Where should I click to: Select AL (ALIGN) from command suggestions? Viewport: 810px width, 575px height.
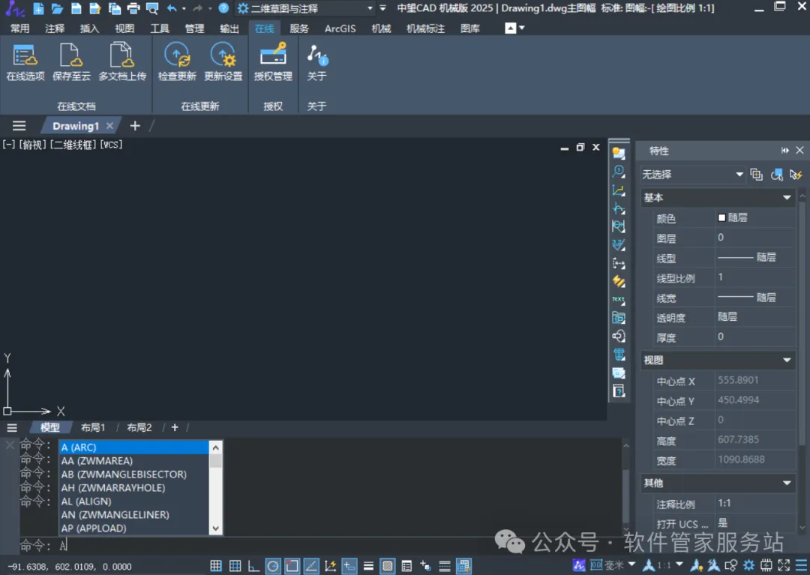[x=134, y=502]
